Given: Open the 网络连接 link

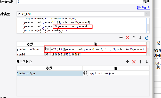Looking at the screenshot, I should tap(143, 8).
